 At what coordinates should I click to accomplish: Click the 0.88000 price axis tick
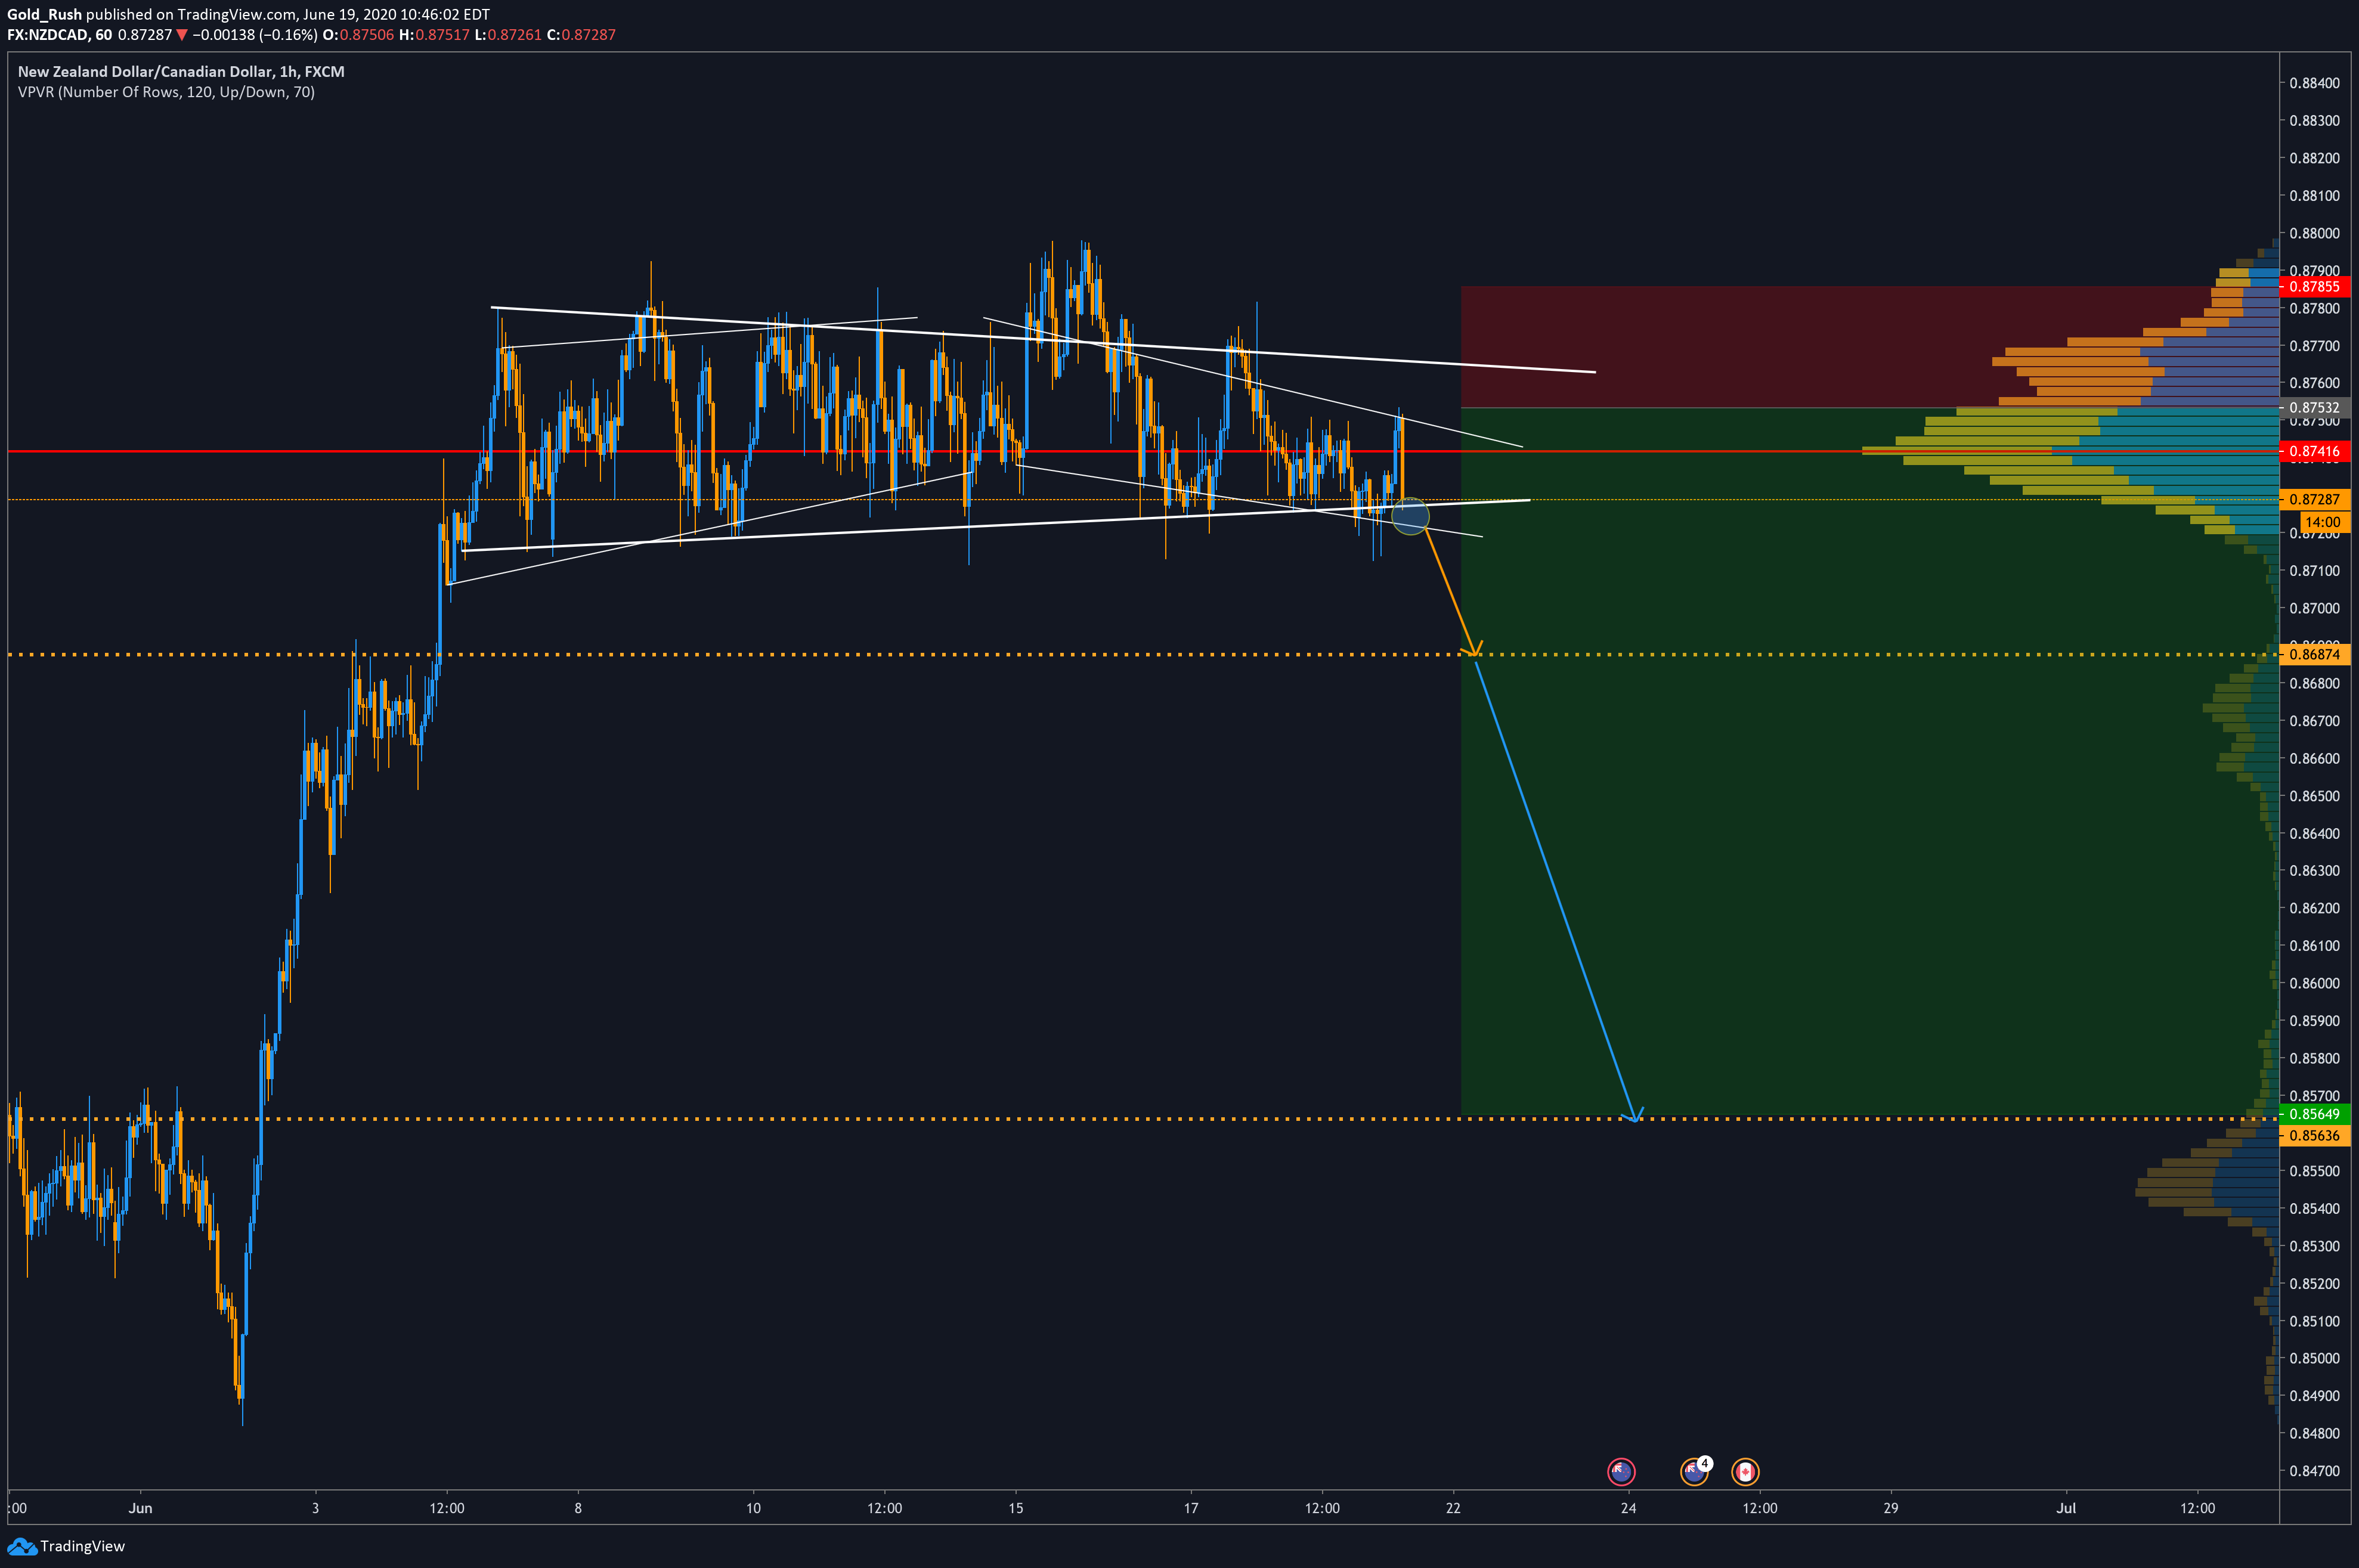click(x=2315, y=233)
